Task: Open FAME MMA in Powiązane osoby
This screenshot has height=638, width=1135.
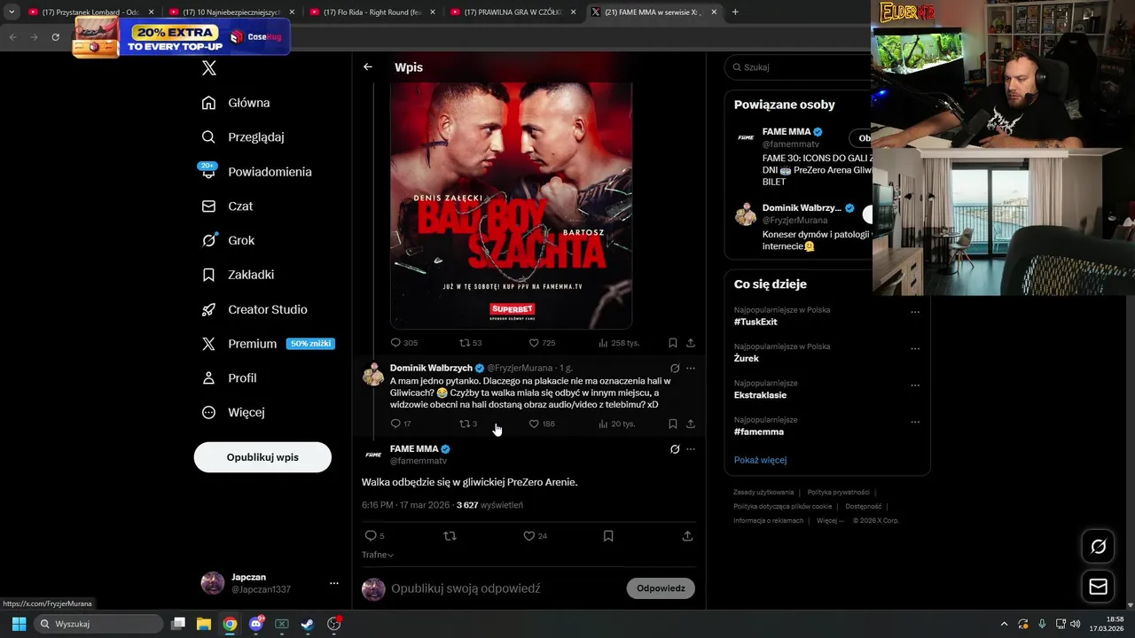Action: [x=787, y=132]
